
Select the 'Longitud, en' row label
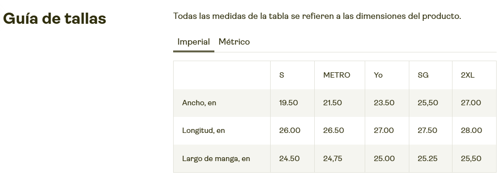[203, 131]
